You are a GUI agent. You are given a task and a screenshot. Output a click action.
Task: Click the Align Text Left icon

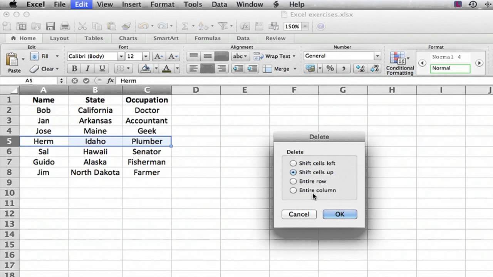(193, 68)
